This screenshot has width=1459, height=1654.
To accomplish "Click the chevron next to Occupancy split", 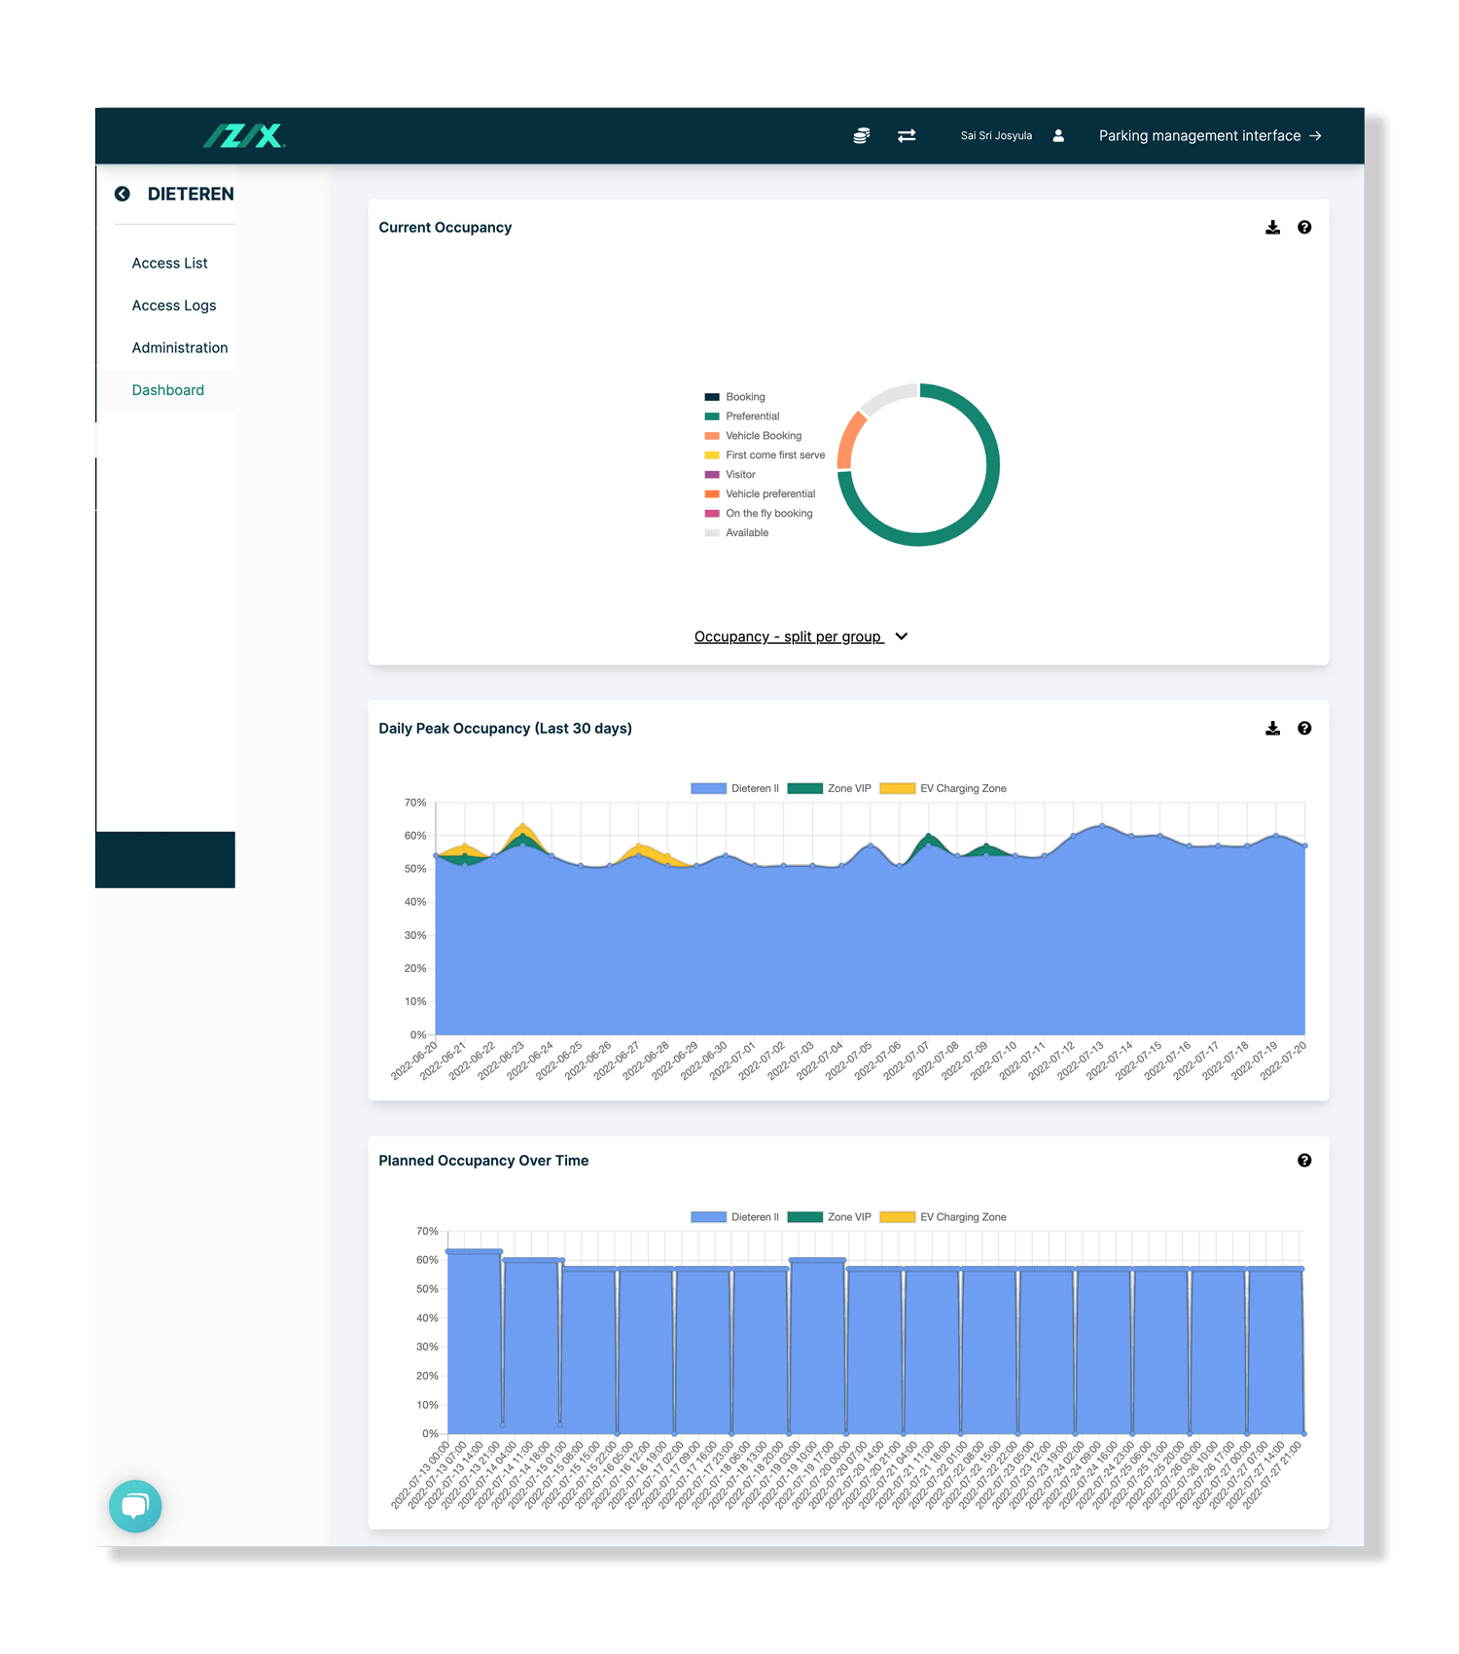I will (x=902, y=636).
